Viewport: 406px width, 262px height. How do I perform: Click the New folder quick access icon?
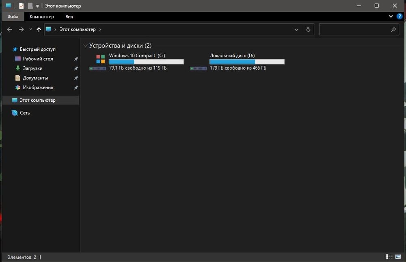[x=30, y=6]
